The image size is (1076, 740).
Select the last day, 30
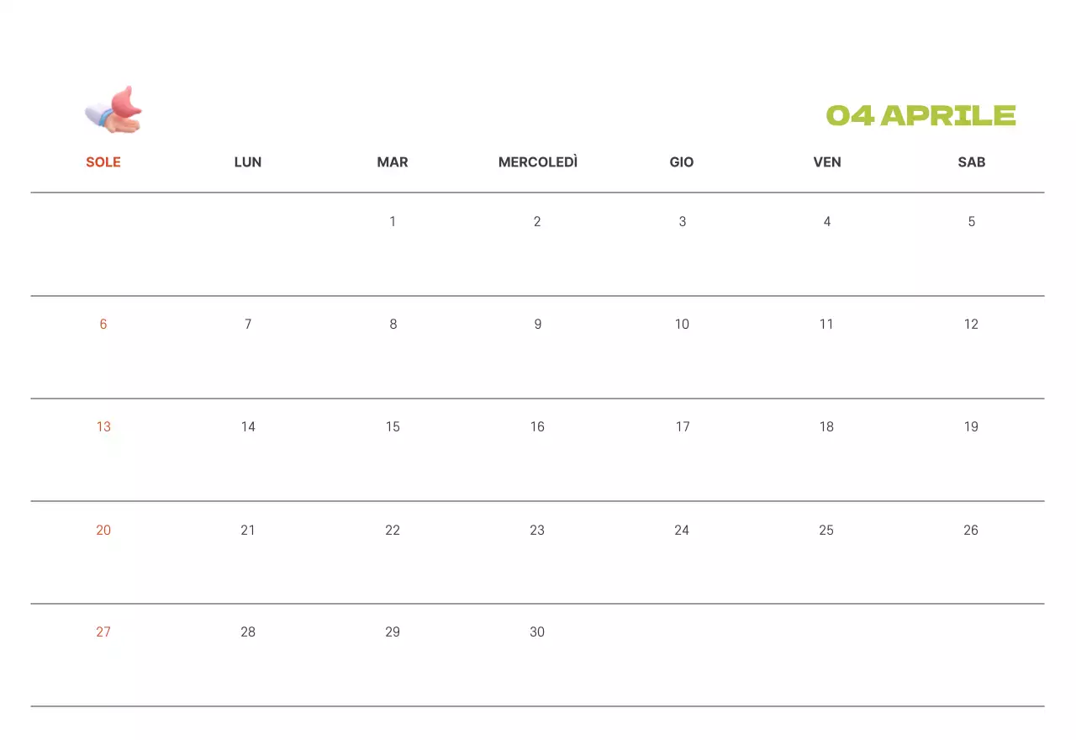537,632
